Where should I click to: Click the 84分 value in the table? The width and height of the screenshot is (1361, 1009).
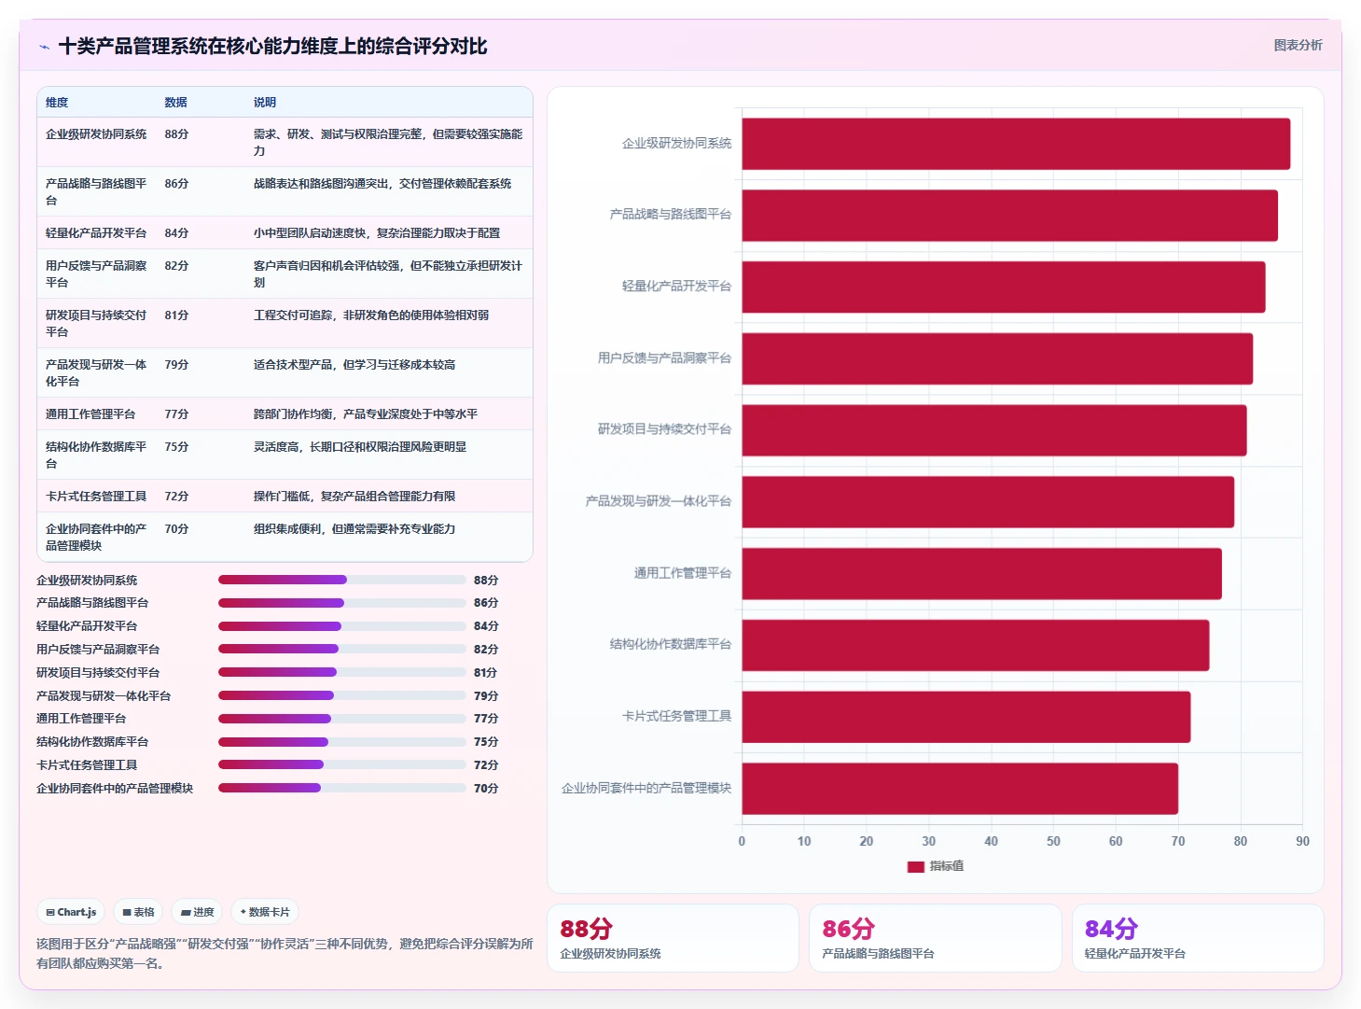tap(176, 233)
